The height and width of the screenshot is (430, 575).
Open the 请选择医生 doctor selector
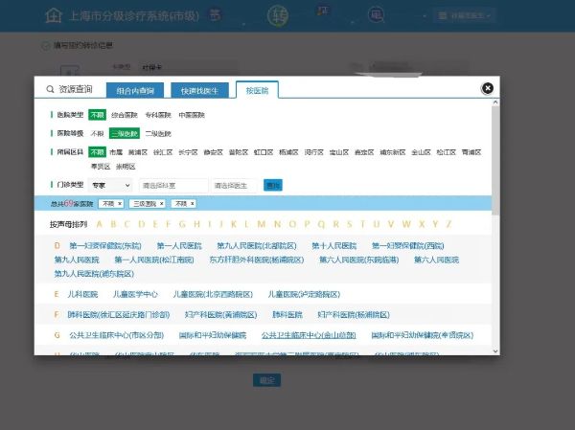[231, 185]
